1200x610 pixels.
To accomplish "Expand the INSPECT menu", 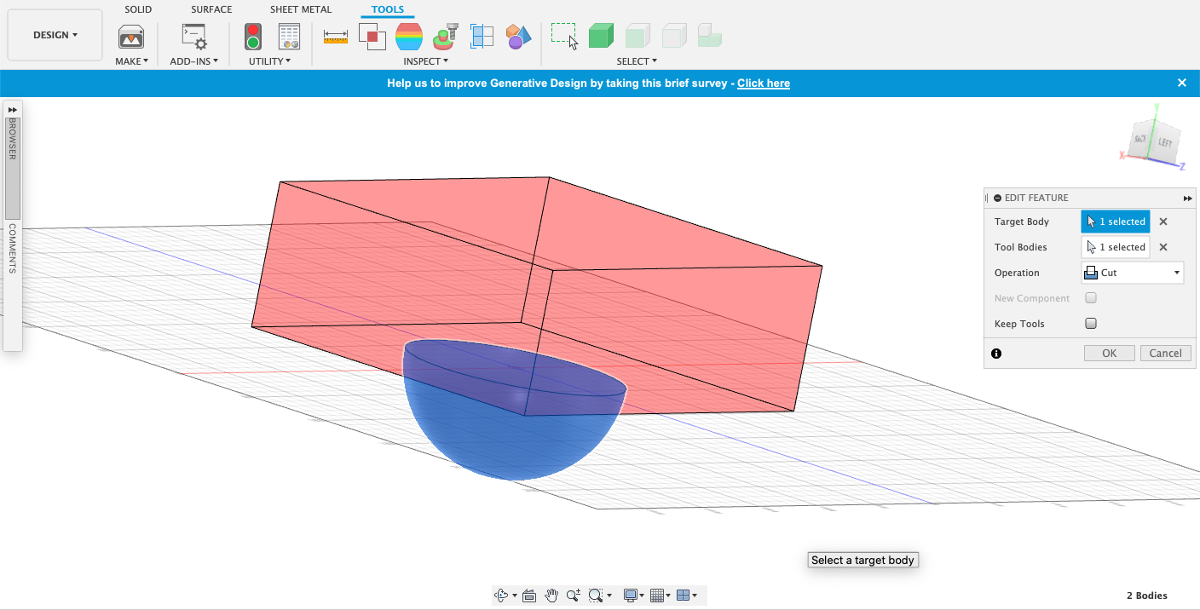I will 425,61.
